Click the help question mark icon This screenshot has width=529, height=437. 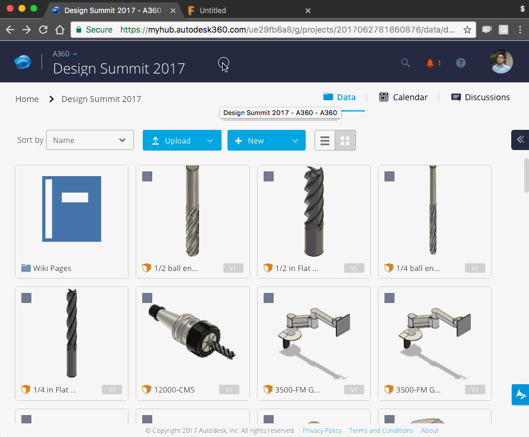point(461,63)
